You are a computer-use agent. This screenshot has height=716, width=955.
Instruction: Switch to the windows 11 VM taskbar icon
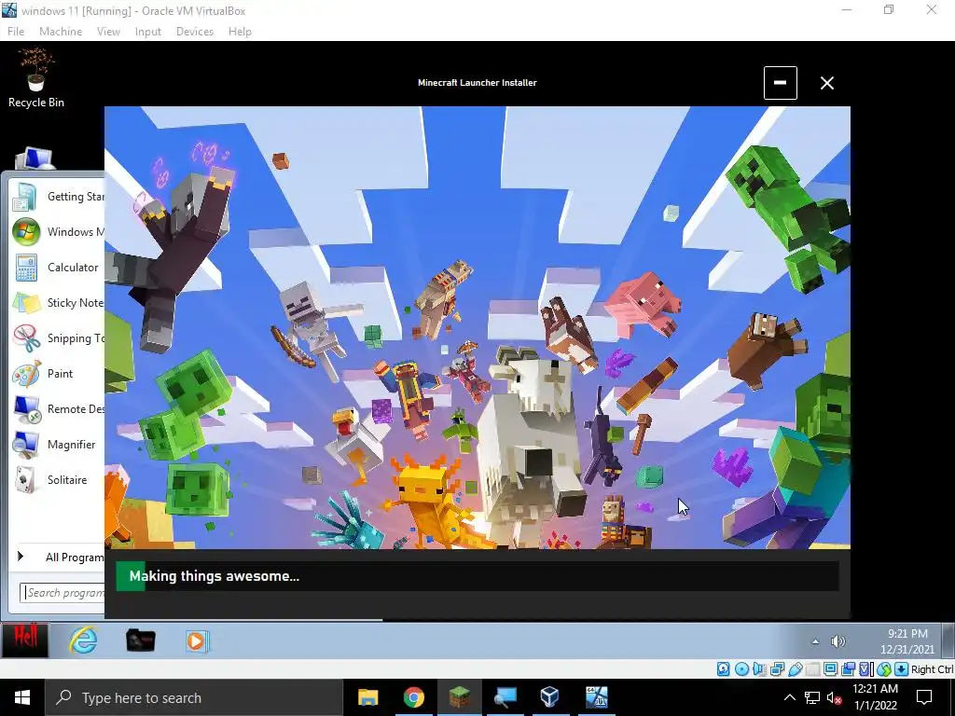pos(596,697)
